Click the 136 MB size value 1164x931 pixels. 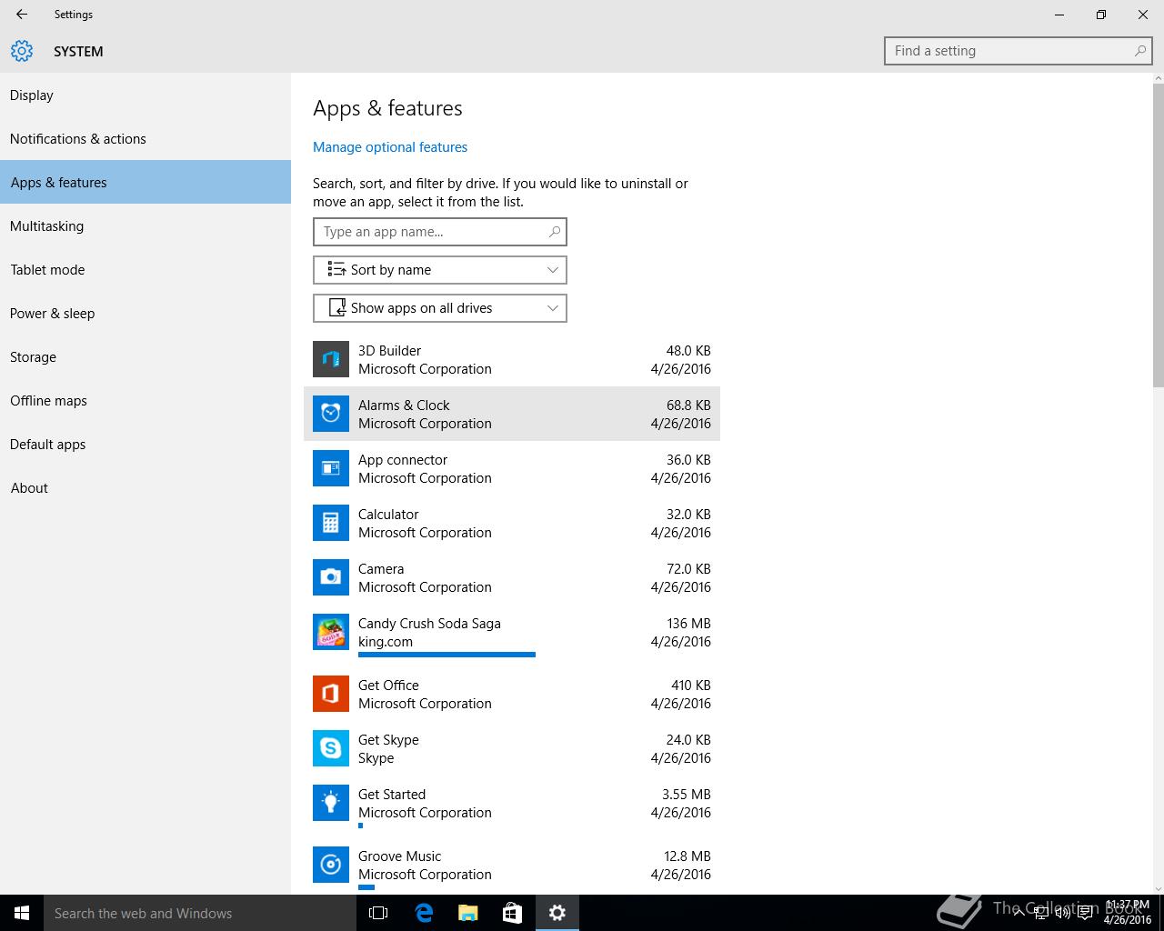688,624
